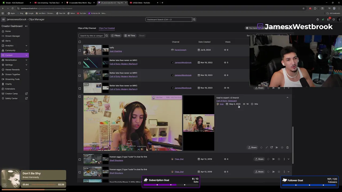Open Thee_Owl channel link on 4-views row
Viewport: 342px width, 192px height.
click(179, 159)
